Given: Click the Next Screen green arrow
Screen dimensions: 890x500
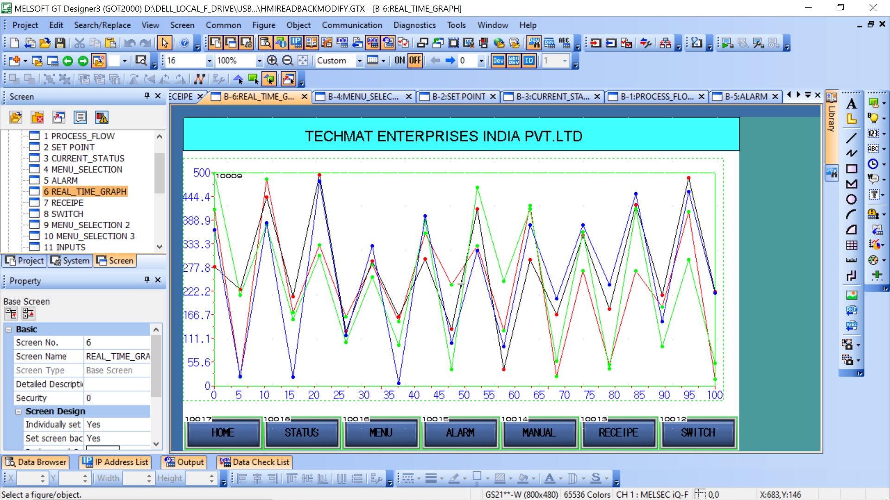Looking at the screenshot, I should (x=83, y=61).
